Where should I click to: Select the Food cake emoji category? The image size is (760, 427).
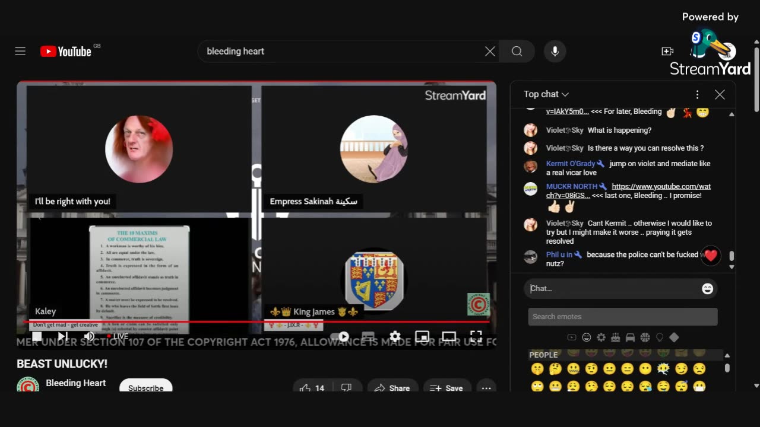(x=616, y=337)
